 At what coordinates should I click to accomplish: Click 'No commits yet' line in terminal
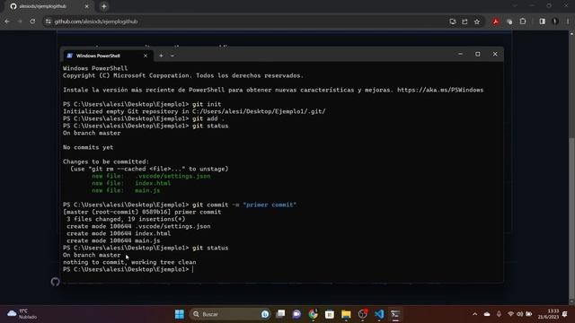(88, 147)
